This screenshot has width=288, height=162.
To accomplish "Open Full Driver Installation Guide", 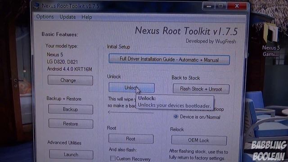I will click(169, 59).
